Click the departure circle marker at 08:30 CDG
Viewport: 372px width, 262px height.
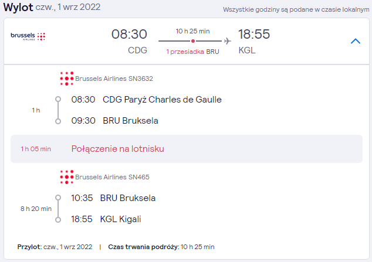58,99
